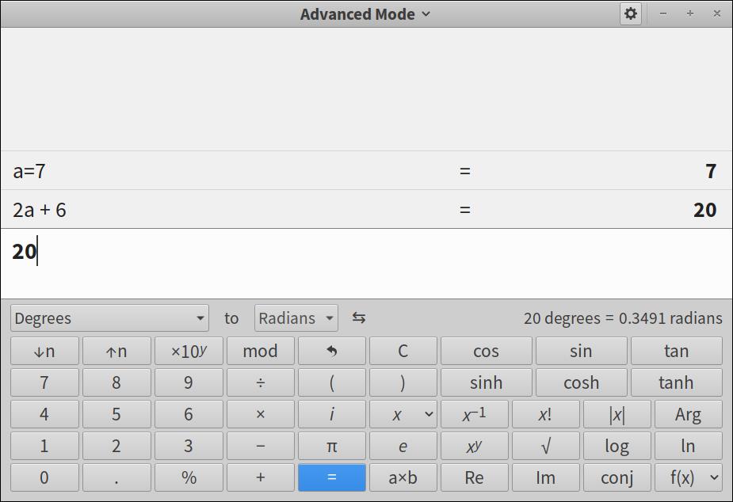Click the undo arrow button

(331, 351)
